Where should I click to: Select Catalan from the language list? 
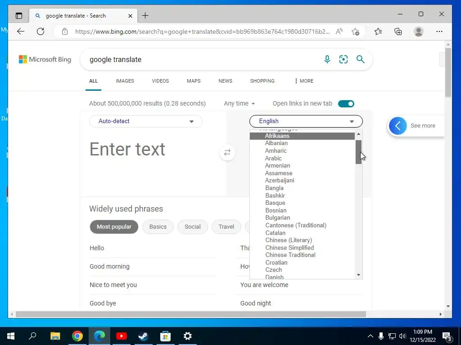(302, 233)
